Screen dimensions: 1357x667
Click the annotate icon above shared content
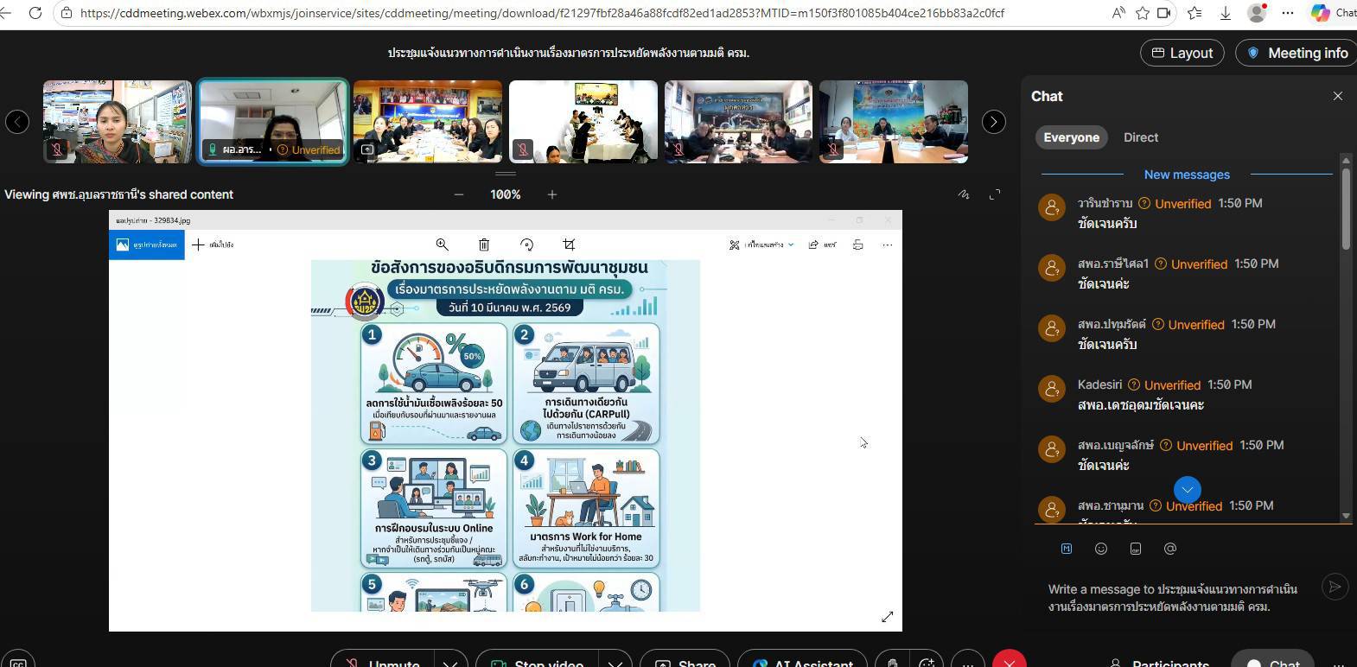964,194
